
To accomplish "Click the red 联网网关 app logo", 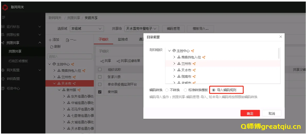I will pos(5,7).
